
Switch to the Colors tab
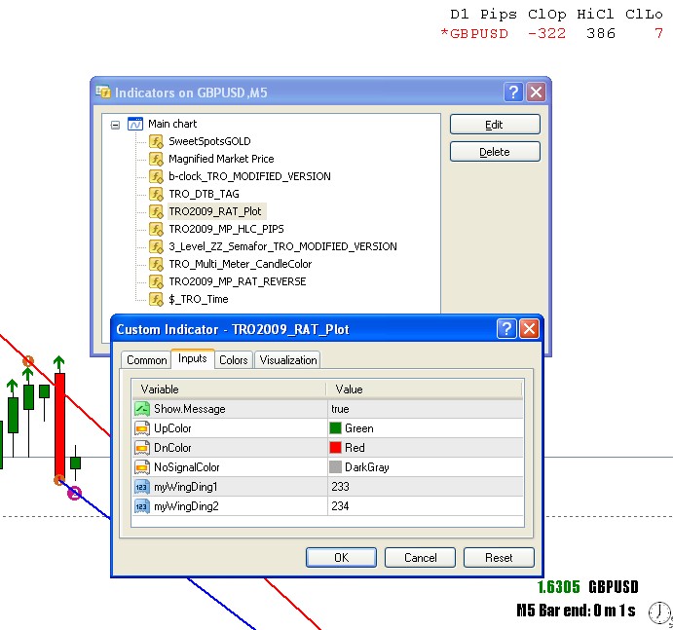point(234,360)
